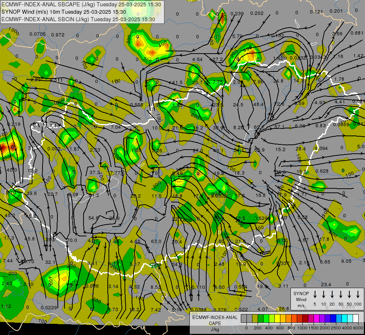
Task: Select the white swatch in the CAPE legend
Action: [x=355, y=318]
